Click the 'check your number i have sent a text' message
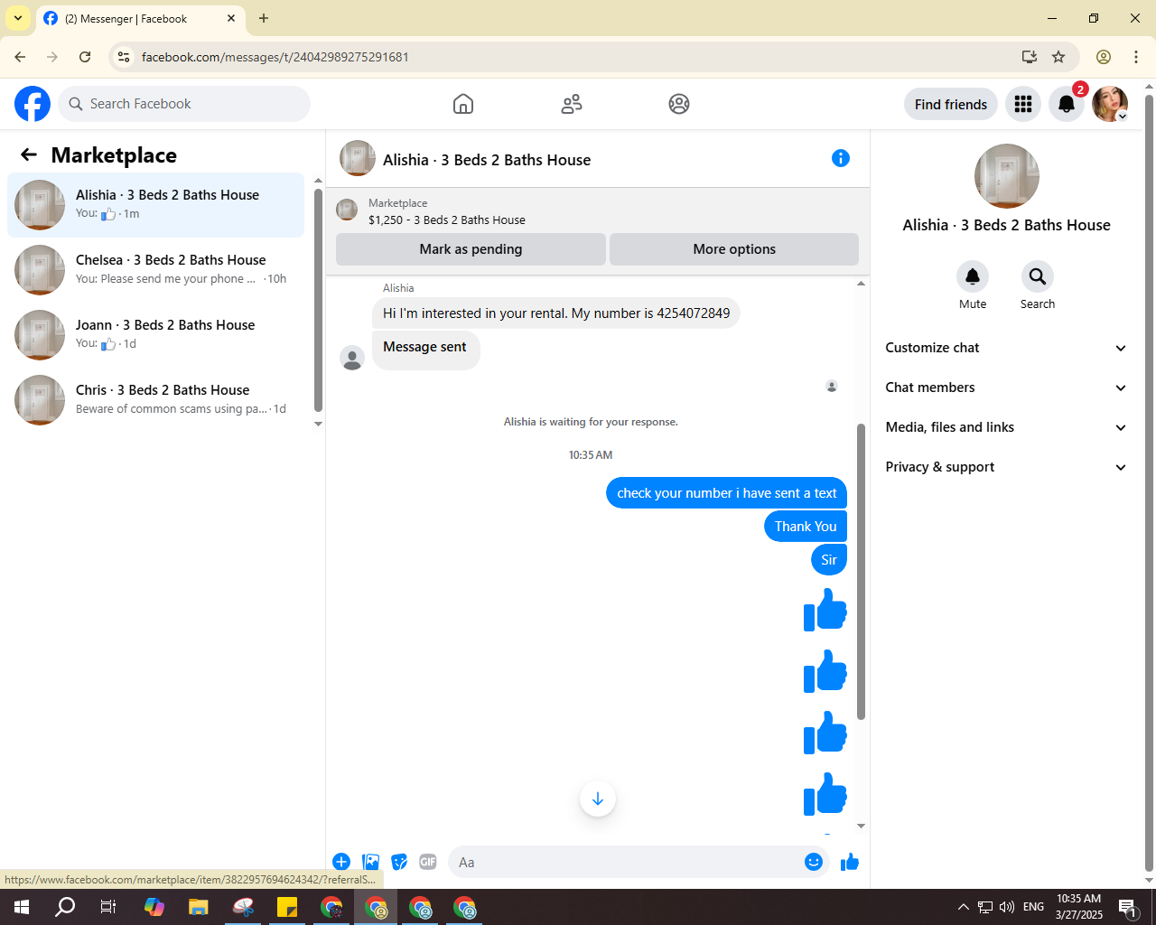Viewport: 1156px width, 925px height. click(x=726, y=493)
